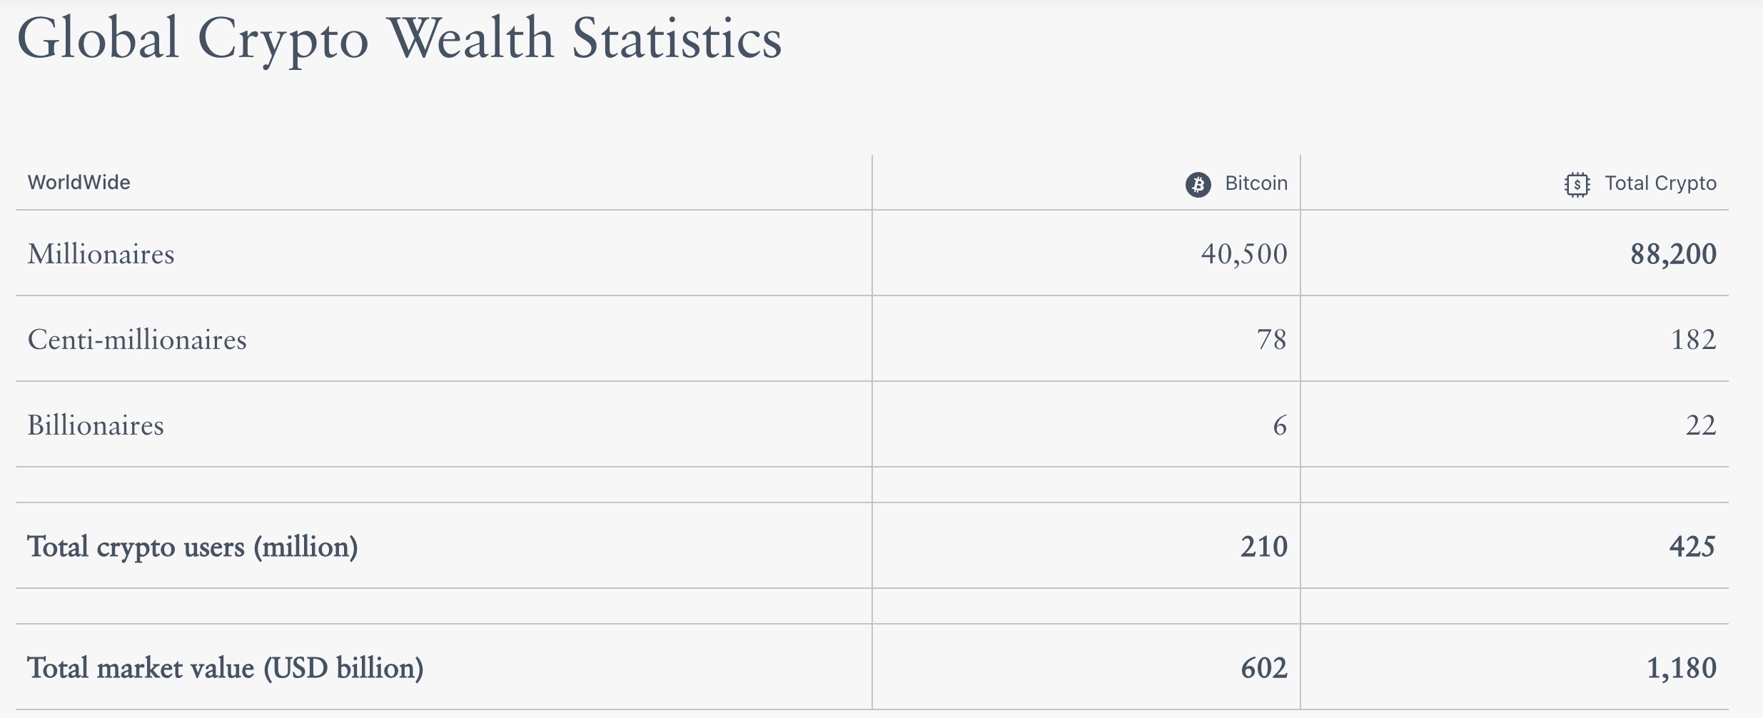The height and width of the screenshot is (718, 1763).
Task: Click the Bitcoin millionaires value 40,500
Action: click(1244, 254)
